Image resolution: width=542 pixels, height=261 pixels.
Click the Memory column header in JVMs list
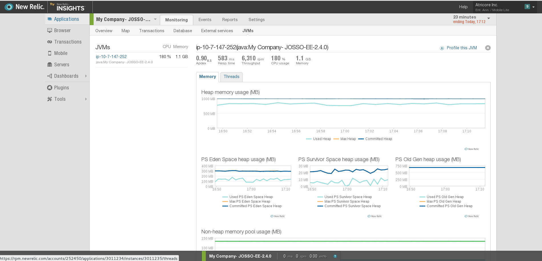point(181,47)
